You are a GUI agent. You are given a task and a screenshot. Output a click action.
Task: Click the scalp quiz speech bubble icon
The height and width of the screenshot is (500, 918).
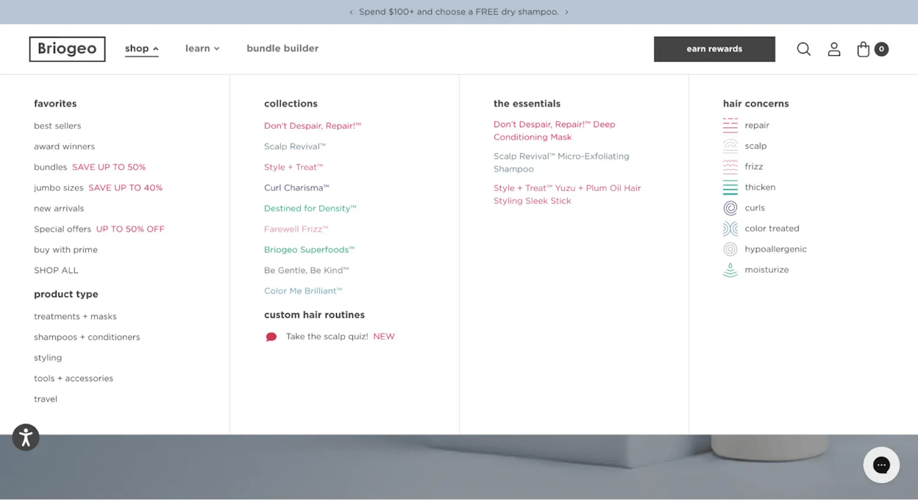(271, 337)
